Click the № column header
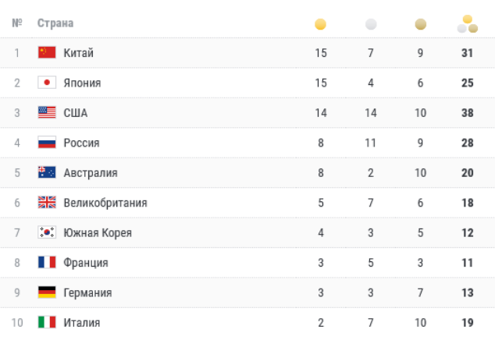 tap(16, 23)
